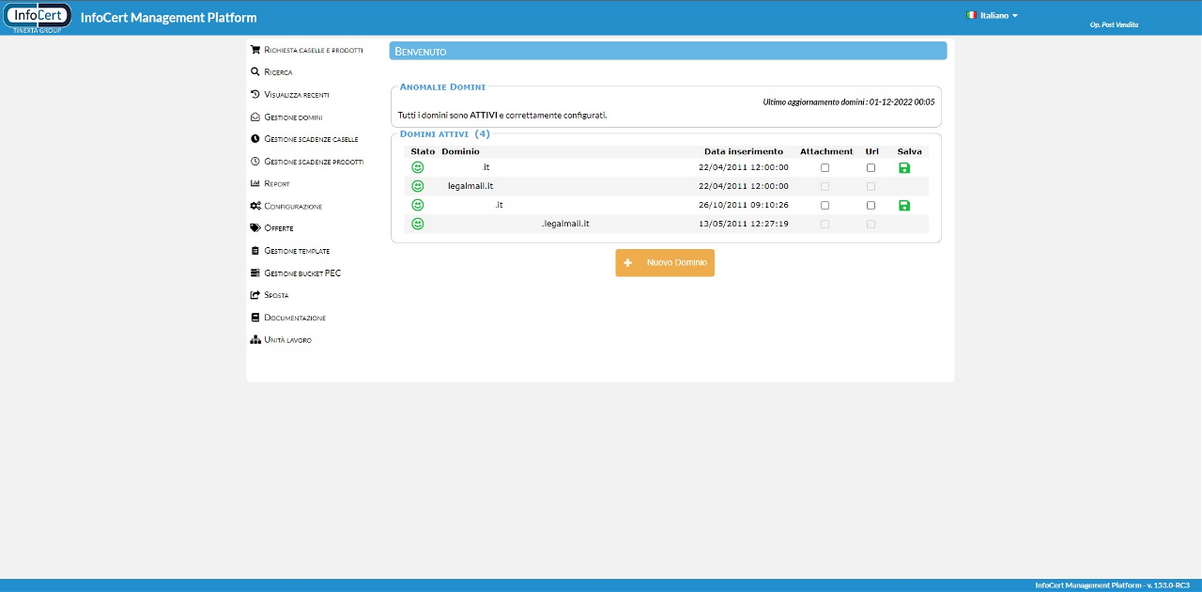Go to Gestione scadenze caselle

311,139
